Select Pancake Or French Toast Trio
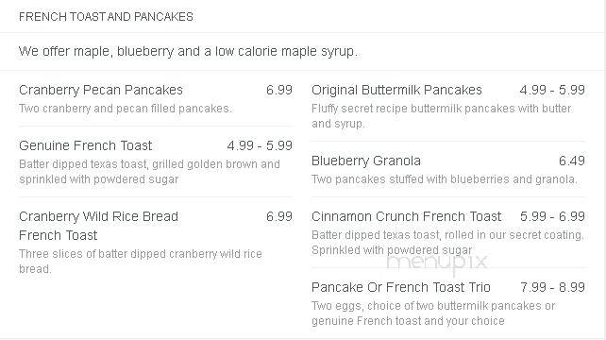The width and height of the screenshot is (606, 340). pyautogui.click(x=401, y=287)
